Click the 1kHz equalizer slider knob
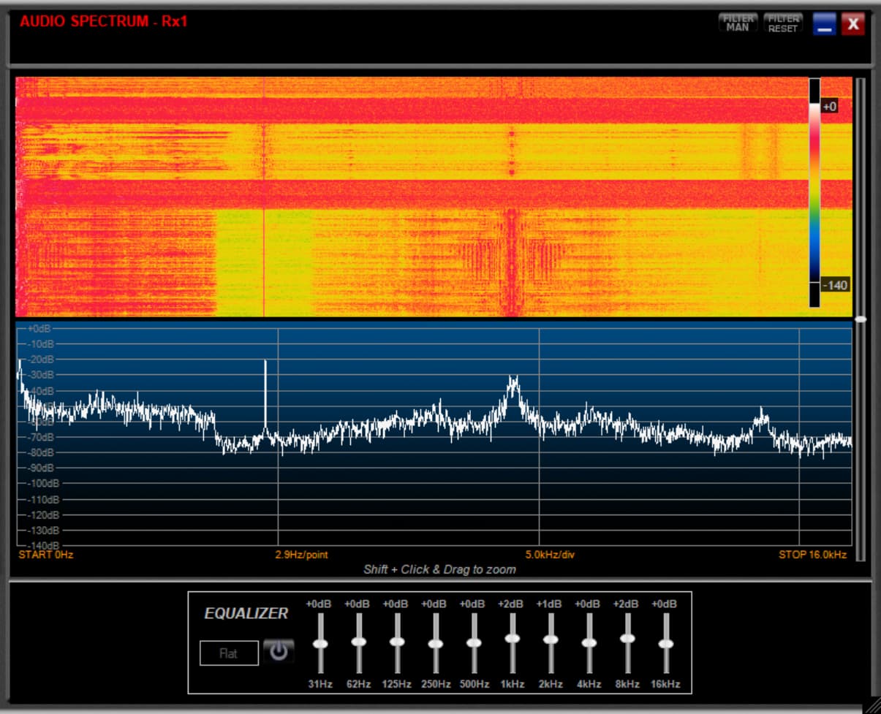Viewport: 881px width, 714px height. tap(513, 638)
